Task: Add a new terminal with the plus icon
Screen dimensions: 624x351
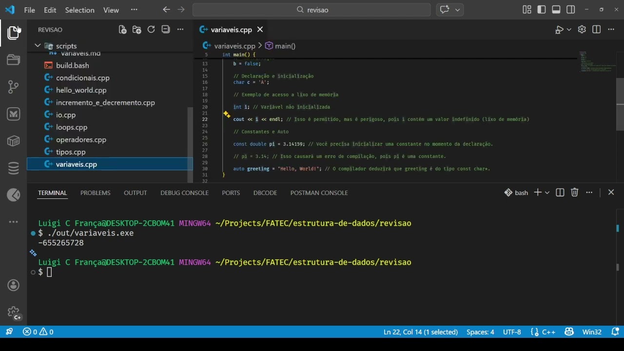Action: point(537,193)
